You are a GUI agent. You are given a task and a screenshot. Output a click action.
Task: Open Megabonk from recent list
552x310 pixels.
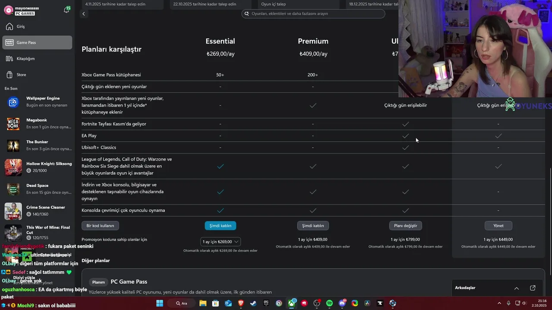point(37,124)
